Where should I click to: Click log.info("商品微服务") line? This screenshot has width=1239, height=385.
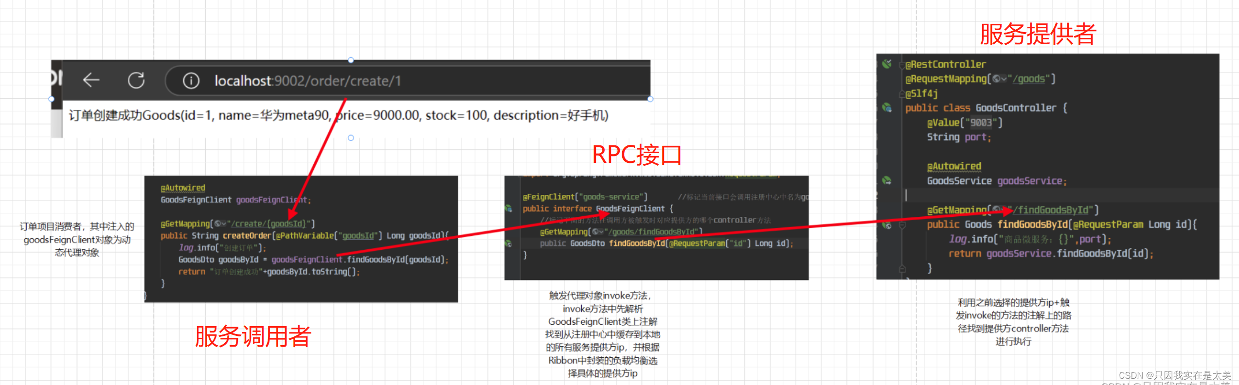[1030, 239]
